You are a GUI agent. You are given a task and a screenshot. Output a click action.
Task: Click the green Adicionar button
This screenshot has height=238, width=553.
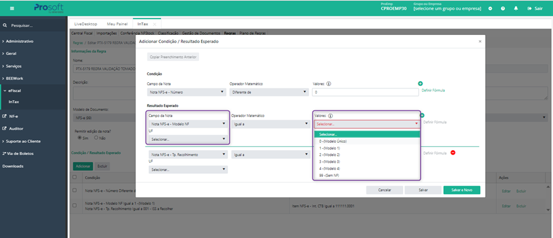(83, 166)
